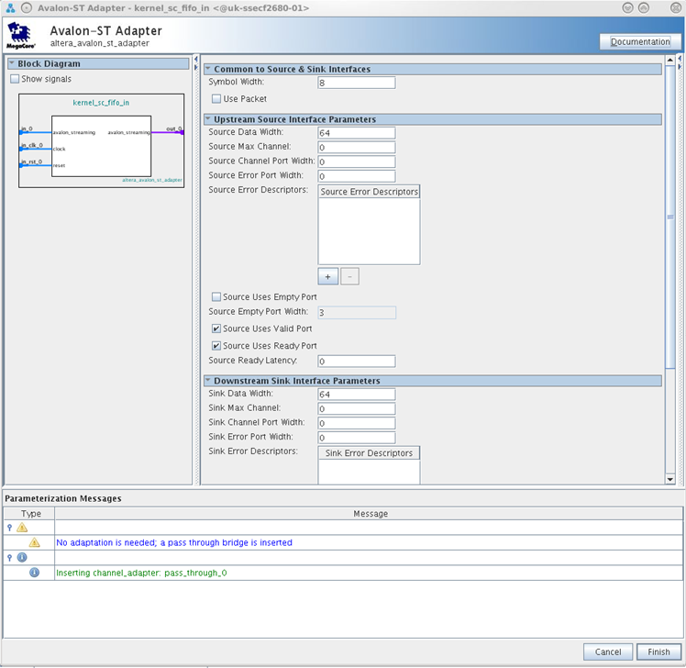Select the 'Inserting channel_adapter' message row
This screenshot has width=686, height=668.
point(369,573)
